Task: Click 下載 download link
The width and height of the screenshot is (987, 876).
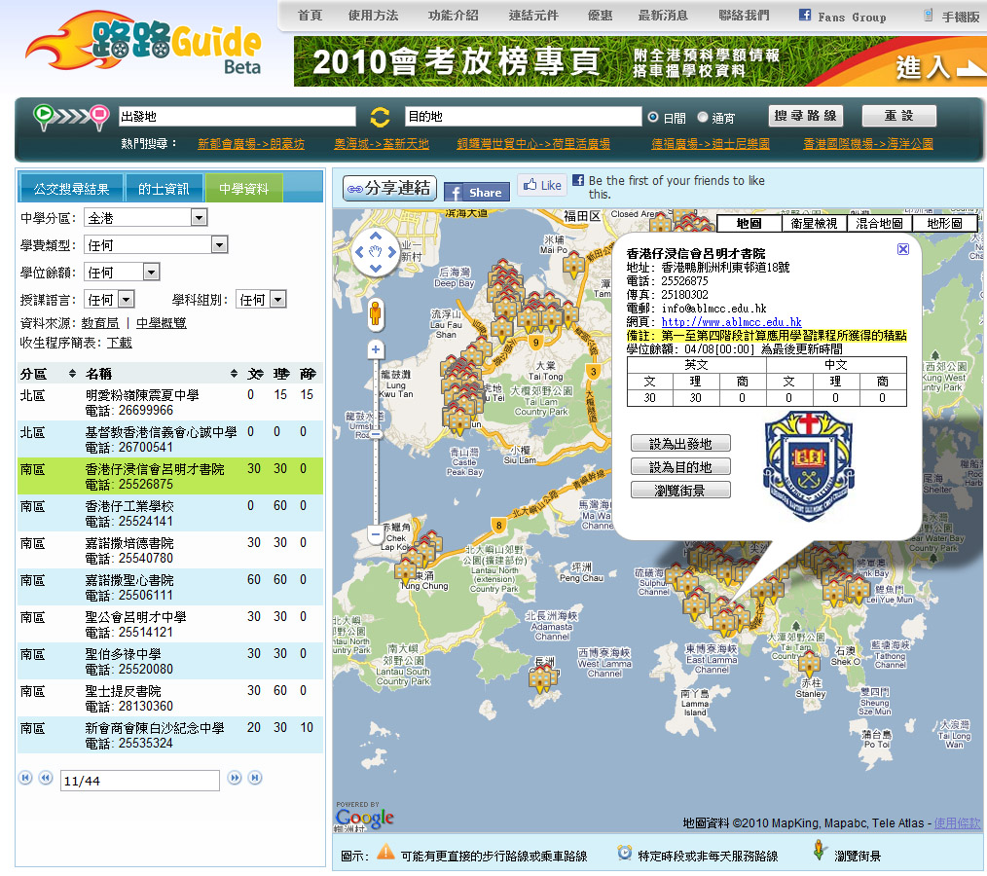Action: click(119, 343)
